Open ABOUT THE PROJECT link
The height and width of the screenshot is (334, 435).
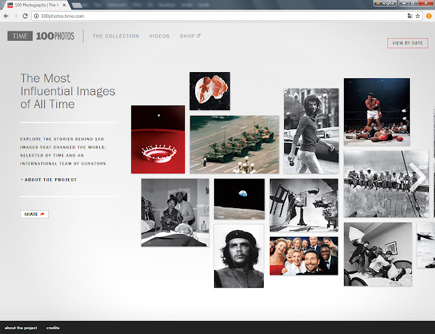tap(48, 180)
